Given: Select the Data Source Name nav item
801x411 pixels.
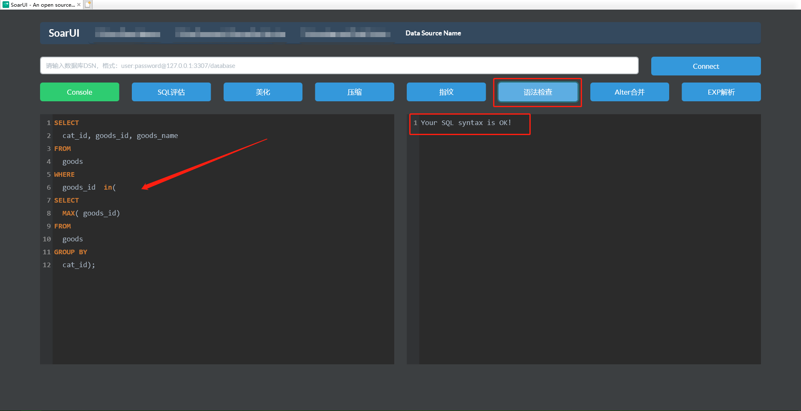Looking at the screenshot, I should pos(433,33).
